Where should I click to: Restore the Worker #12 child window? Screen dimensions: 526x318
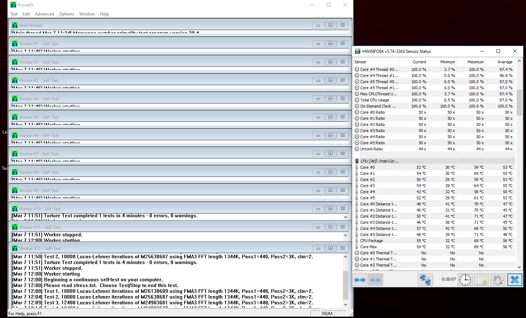330,248
